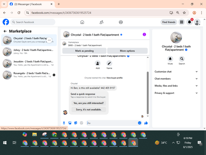
Task: Open the Windows Start menu
Action: point(5,143)
